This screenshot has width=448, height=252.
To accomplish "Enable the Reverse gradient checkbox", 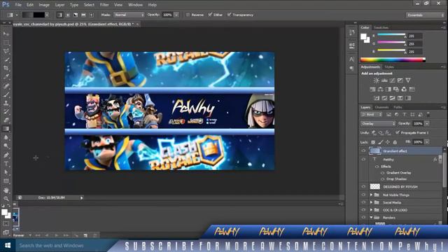I will (188, 15).
